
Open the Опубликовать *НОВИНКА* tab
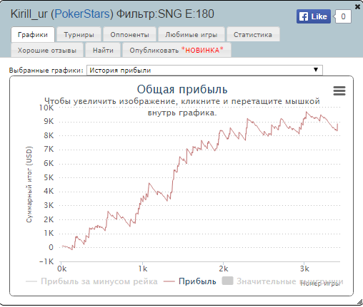[x=176, y=50]
